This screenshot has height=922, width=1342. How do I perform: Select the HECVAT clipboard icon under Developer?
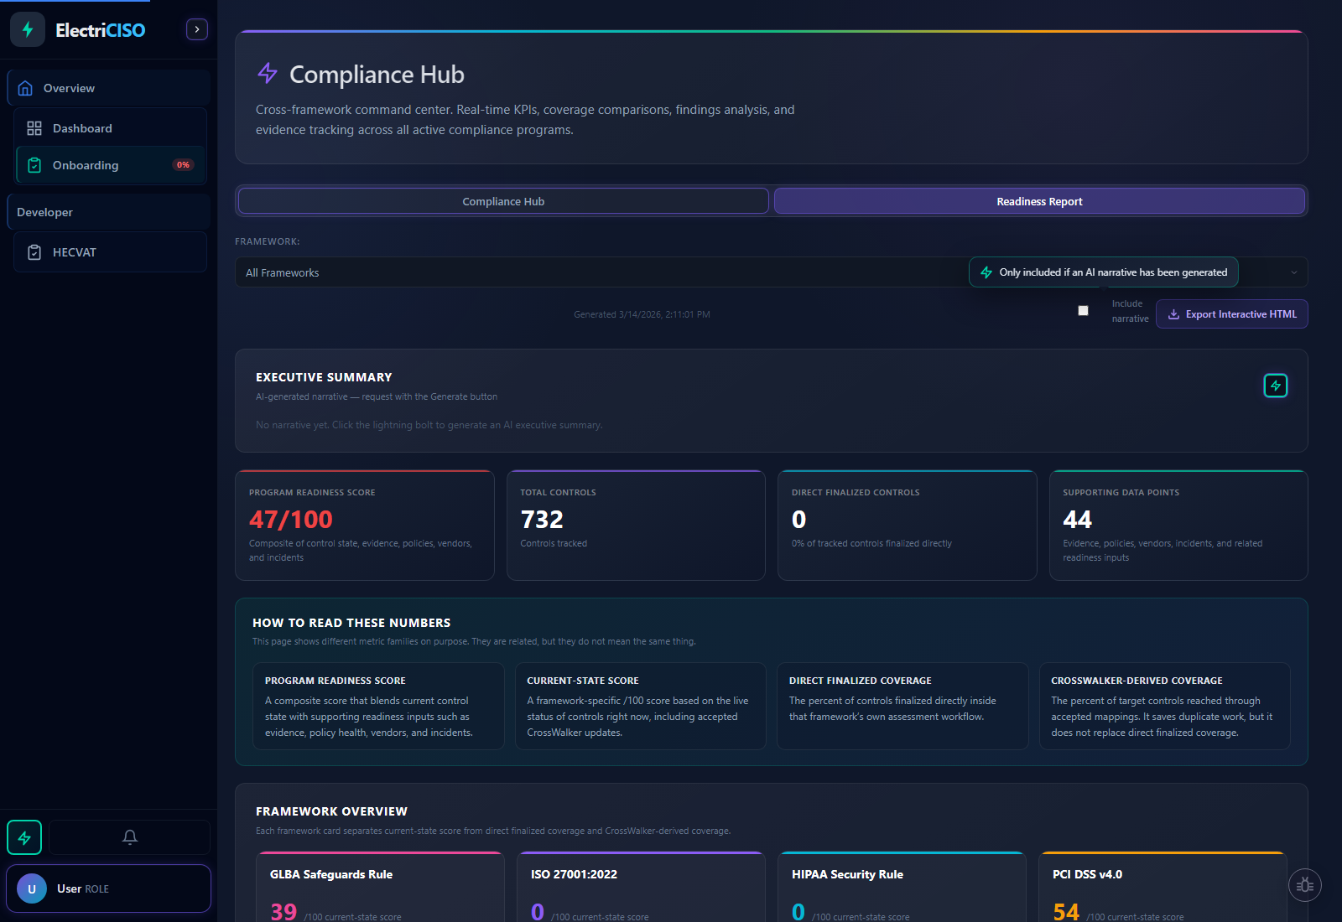(34, 251)
